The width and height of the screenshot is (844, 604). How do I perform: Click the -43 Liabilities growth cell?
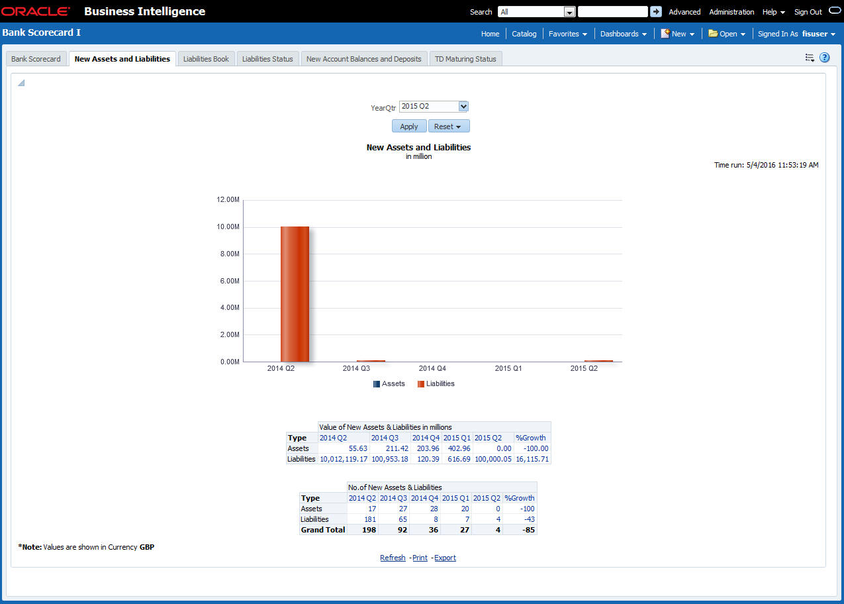point(529,519)
